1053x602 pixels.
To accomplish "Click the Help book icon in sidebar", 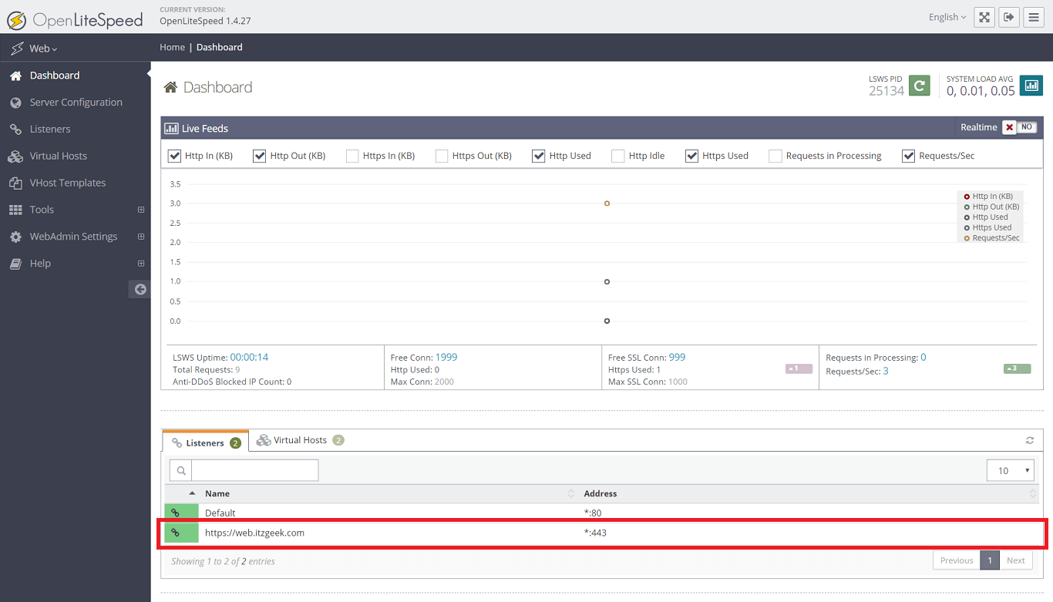I will click(x=15, y=264).
